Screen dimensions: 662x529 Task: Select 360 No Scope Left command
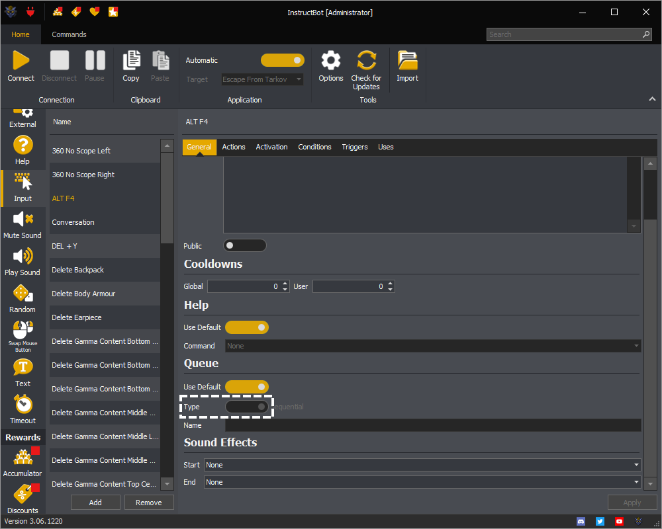[105, 151]
